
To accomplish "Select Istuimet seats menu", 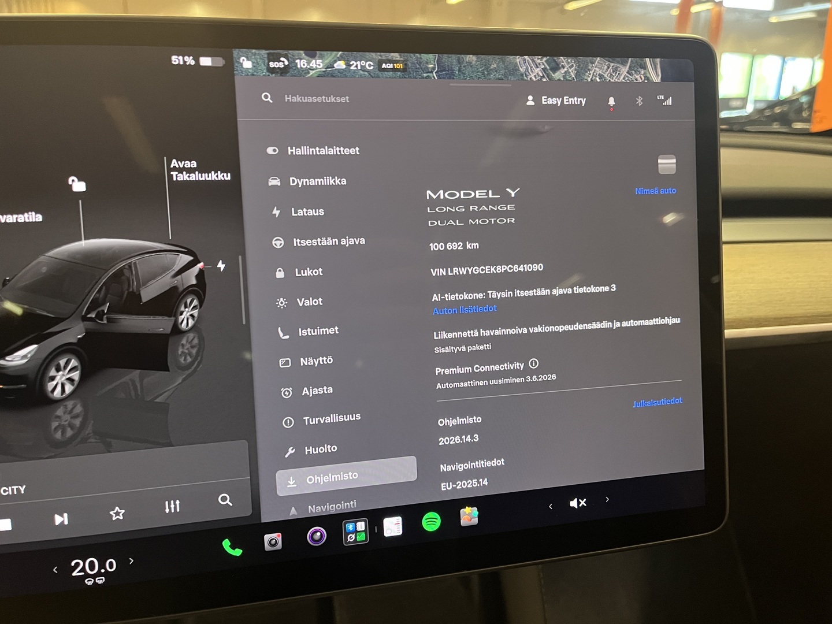I will 308,332.
